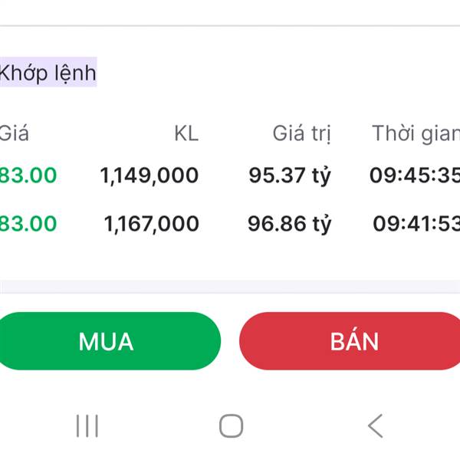
Task: Tap the separator line above Khớp lệnh
Action: pyautogui.click(x=230, y=26)
